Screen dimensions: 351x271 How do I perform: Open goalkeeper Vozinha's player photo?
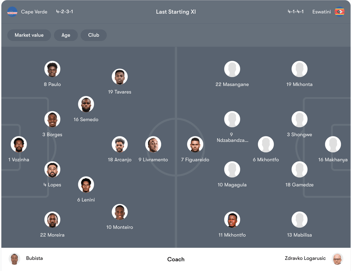(x=19, y=144)
